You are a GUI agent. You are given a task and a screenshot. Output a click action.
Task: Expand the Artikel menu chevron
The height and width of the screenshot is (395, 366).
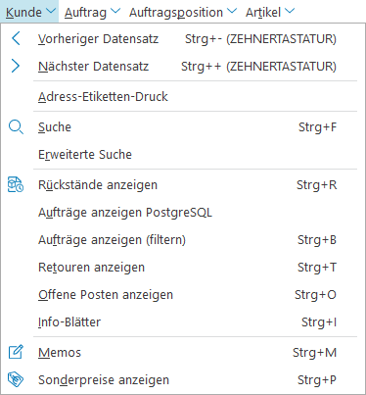(x=290, y=11)
